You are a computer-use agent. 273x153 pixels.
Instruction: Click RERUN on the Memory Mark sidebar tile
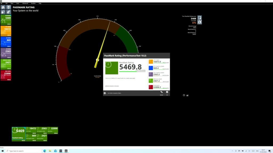(9, 69)
